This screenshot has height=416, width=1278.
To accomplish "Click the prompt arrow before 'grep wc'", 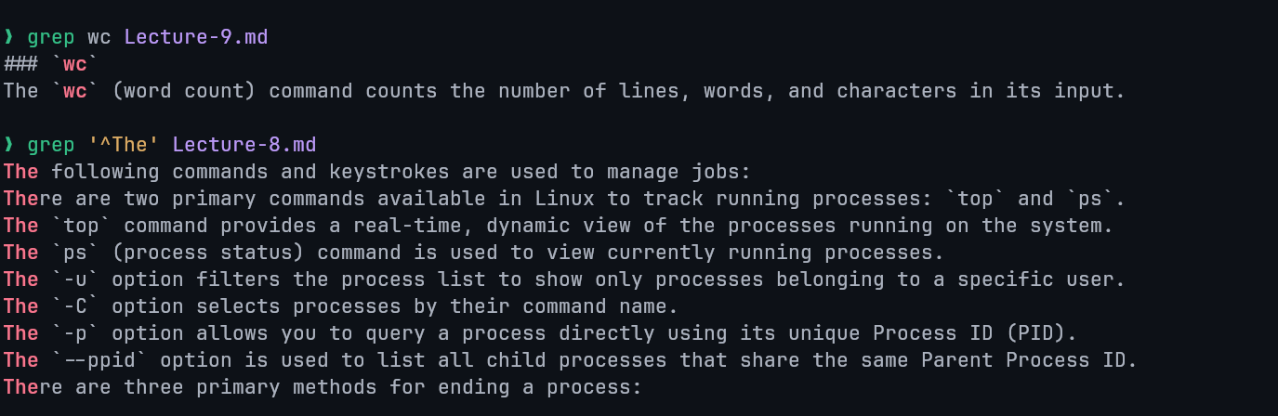I will point(9,37).
